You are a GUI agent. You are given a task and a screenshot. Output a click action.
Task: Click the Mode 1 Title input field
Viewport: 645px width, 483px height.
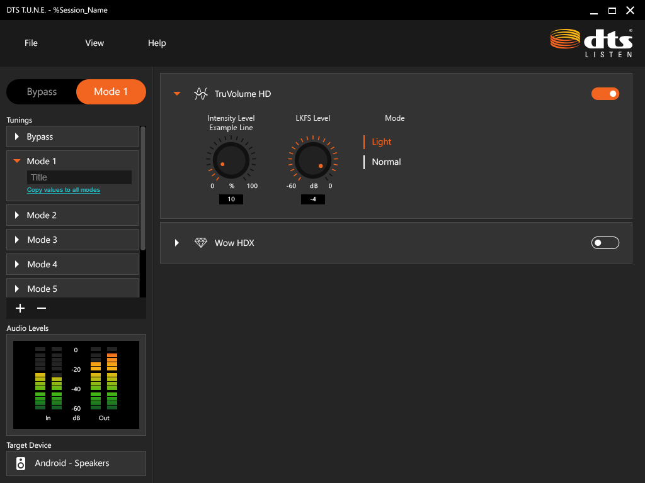pos(79,177)
